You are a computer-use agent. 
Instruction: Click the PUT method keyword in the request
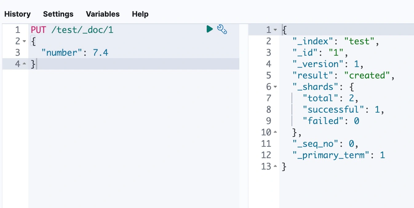pyautogui.click(x=38, y=30)
